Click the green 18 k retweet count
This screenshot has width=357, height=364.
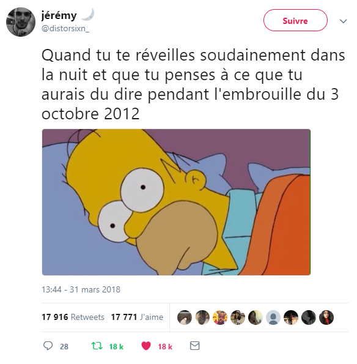point(116,347)
